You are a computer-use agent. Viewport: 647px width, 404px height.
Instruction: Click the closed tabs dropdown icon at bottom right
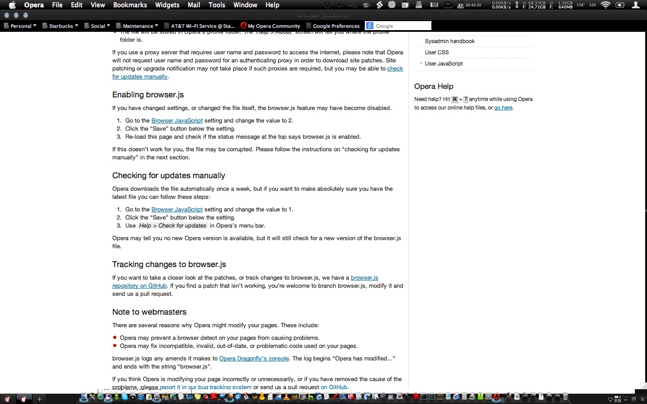coord(610,399)
